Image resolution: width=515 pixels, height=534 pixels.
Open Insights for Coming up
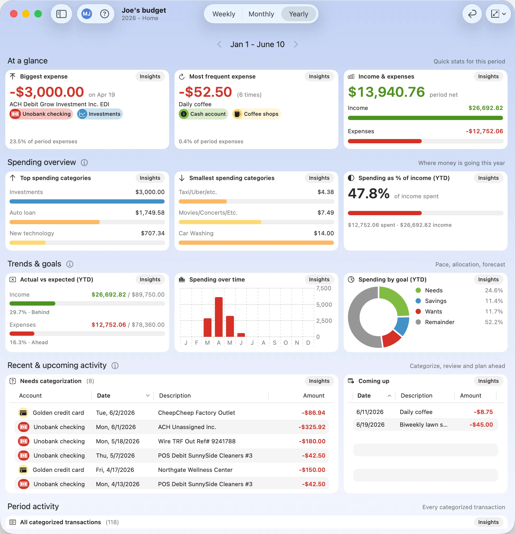pos(488,381)
